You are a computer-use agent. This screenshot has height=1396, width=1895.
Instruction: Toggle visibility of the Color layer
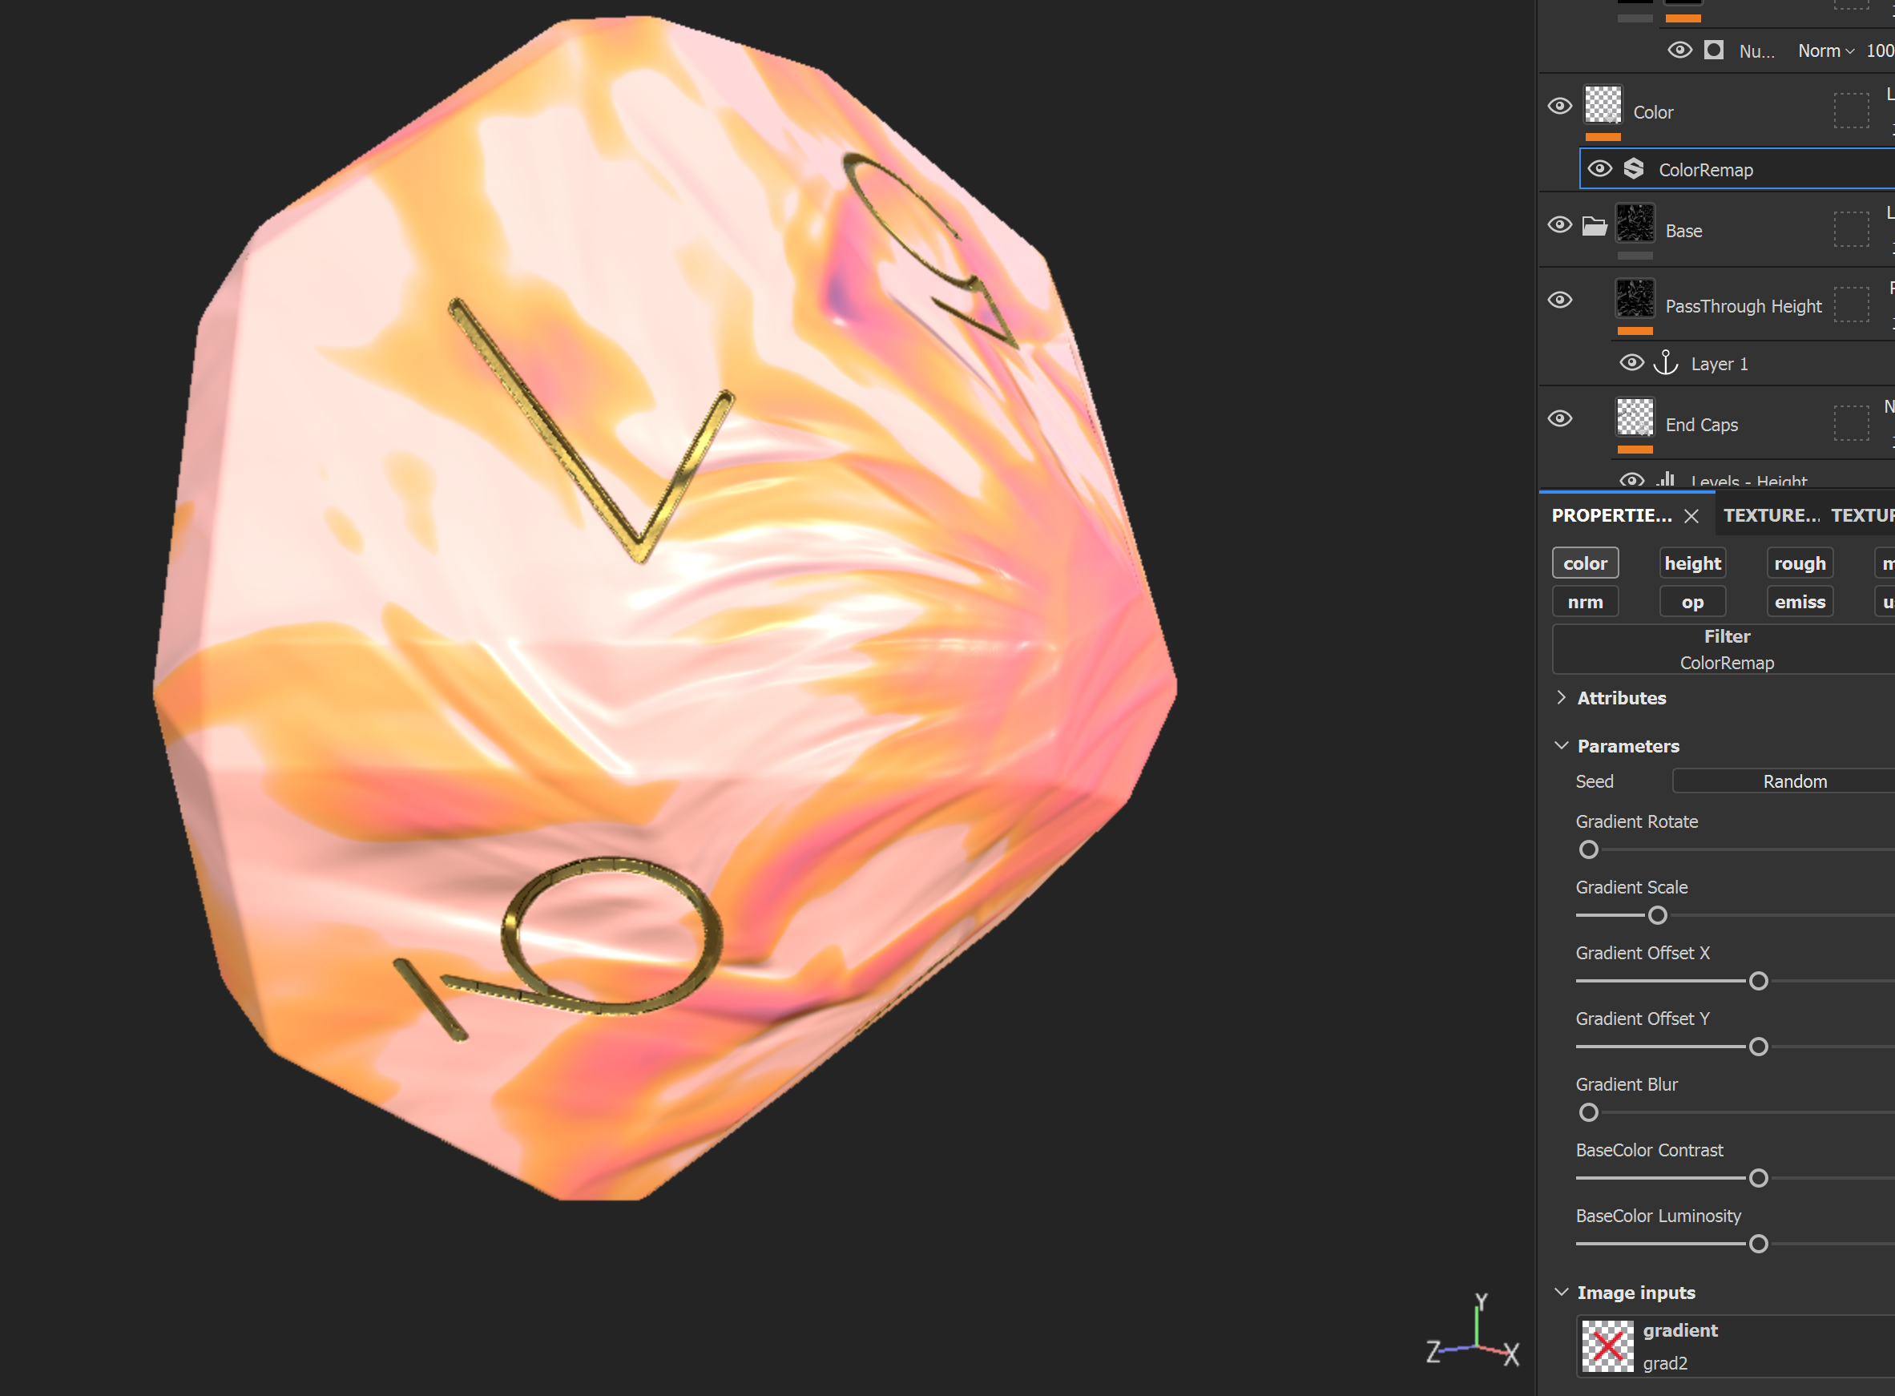[x=1559, y=106]
